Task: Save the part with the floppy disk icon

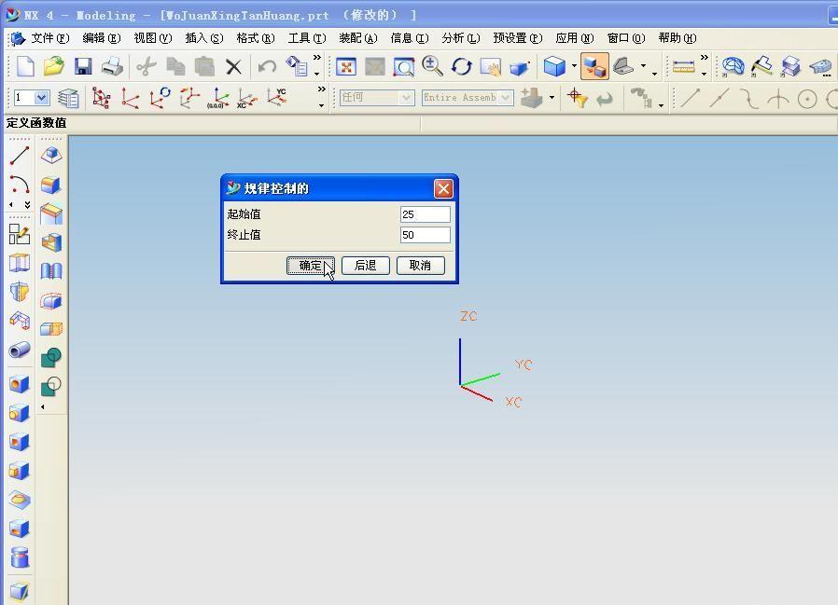Action: [83, 66]
